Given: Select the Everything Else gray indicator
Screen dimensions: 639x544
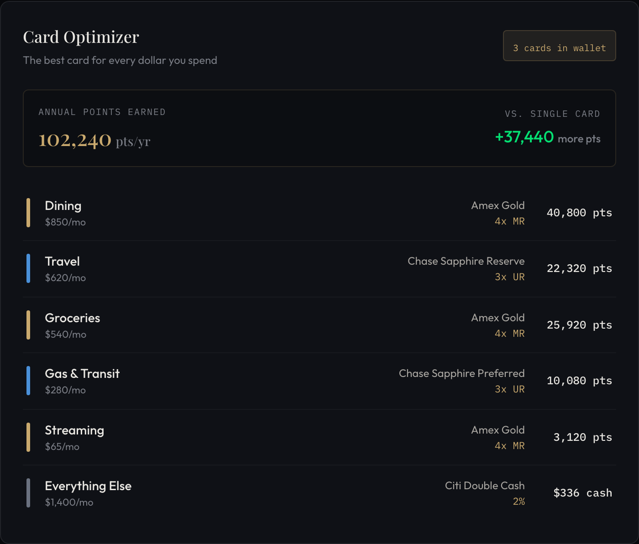Looking at the screenshot, I should pyautogui.click(x=28, y=492).
